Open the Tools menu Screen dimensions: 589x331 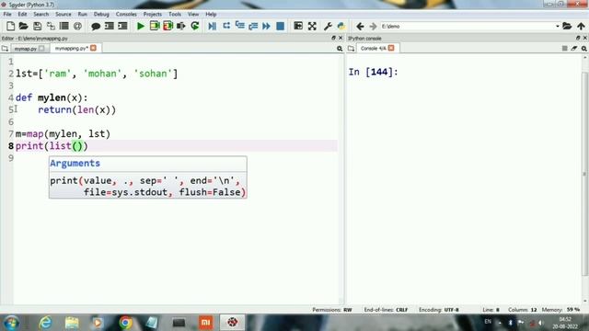coord(175,15)
